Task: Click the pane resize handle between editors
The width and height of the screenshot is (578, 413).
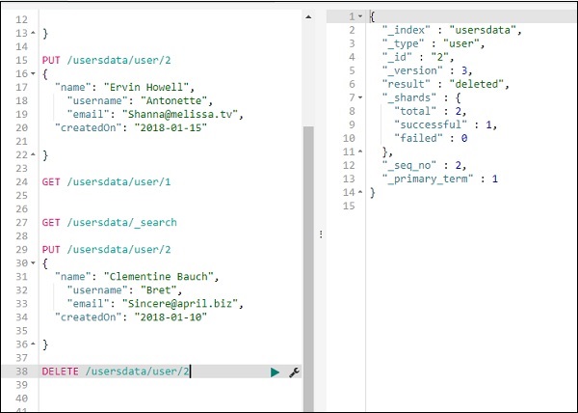Action: point(320,234)
